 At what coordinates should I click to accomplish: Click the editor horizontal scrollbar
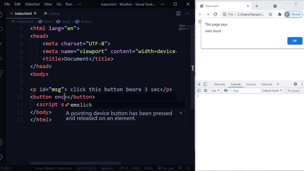(76, 163)
